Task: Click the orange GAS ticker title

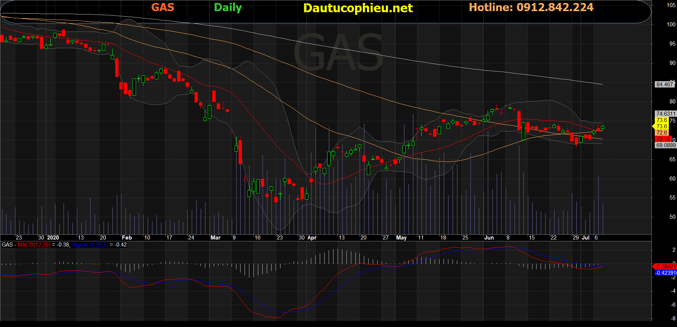Action: [163, 7]
